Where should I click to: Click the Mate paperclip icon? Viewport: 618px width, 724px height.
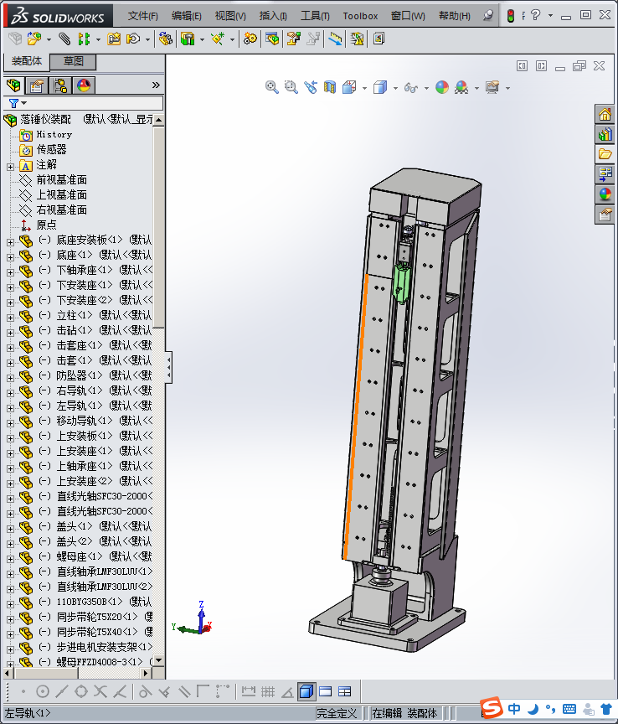click(64, 39)
